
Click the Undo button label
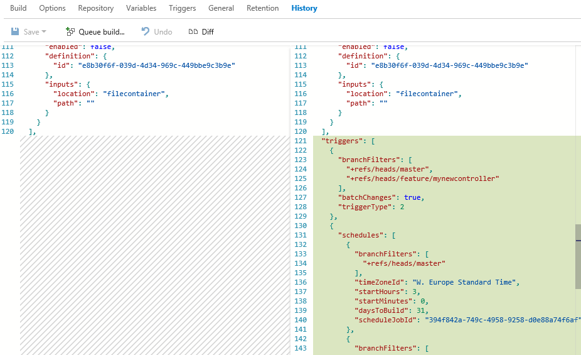(163, 32)
